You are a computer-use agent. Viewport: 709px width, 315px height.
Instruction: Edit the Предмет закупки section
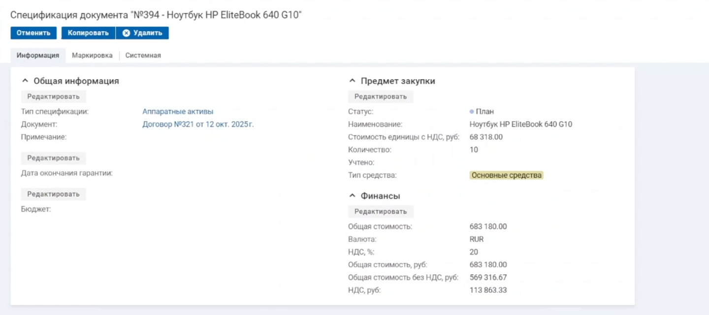tap(381, 96)
